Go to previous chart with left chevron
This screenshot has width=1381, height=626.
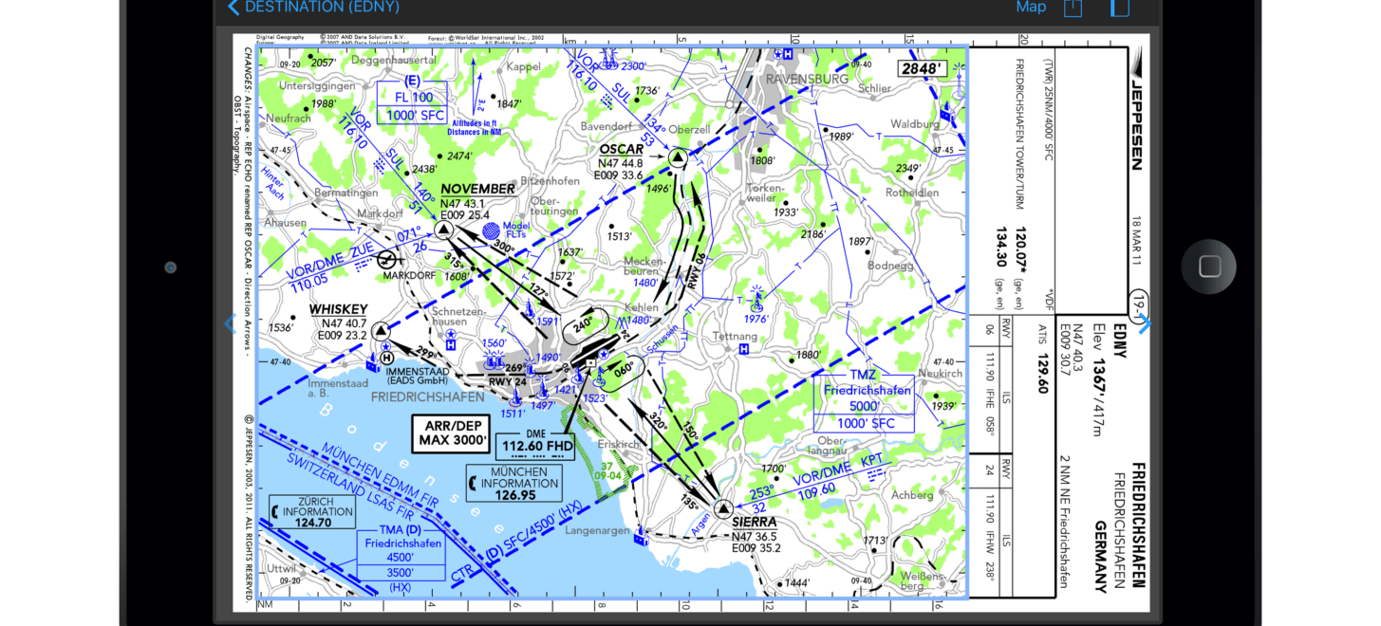pyautogui.click(x=229, y=323)
